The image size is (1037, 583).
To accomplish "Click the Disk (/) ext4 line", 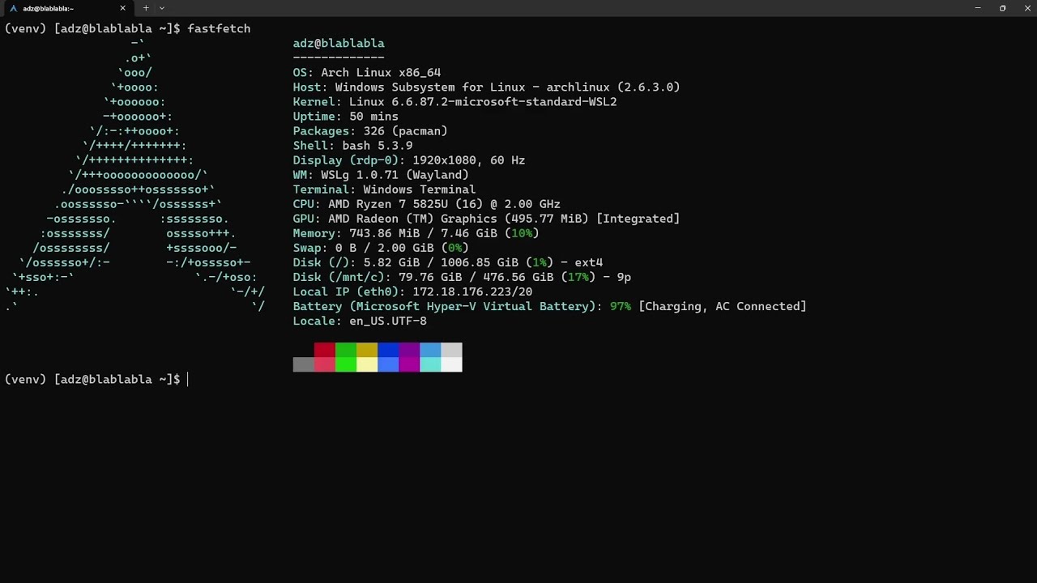I will pyautogui.click(x=448, y=262).
